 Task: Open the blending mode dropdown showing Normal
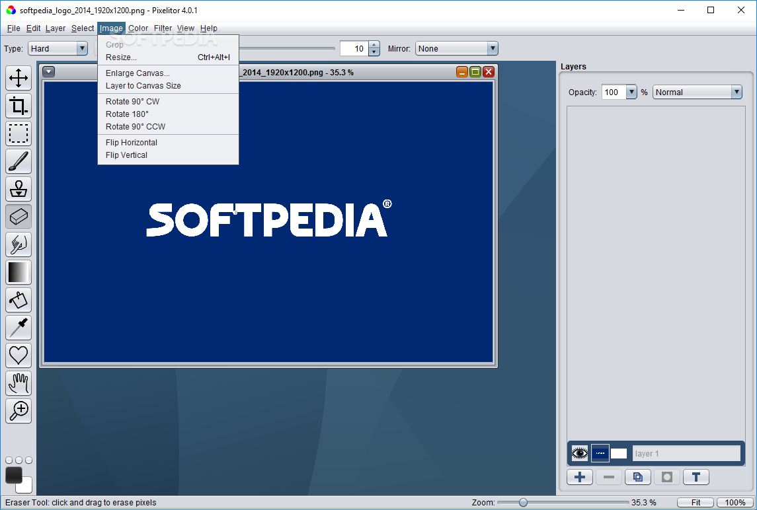[697, 92]
